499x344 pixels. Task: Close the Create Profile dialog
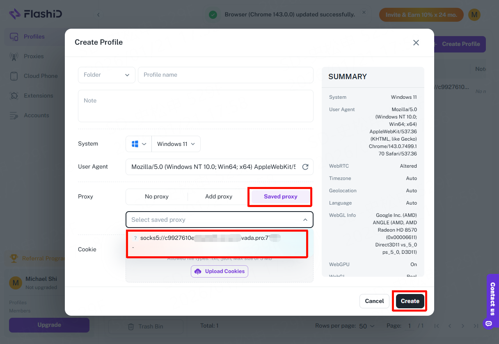coord(416,43)
